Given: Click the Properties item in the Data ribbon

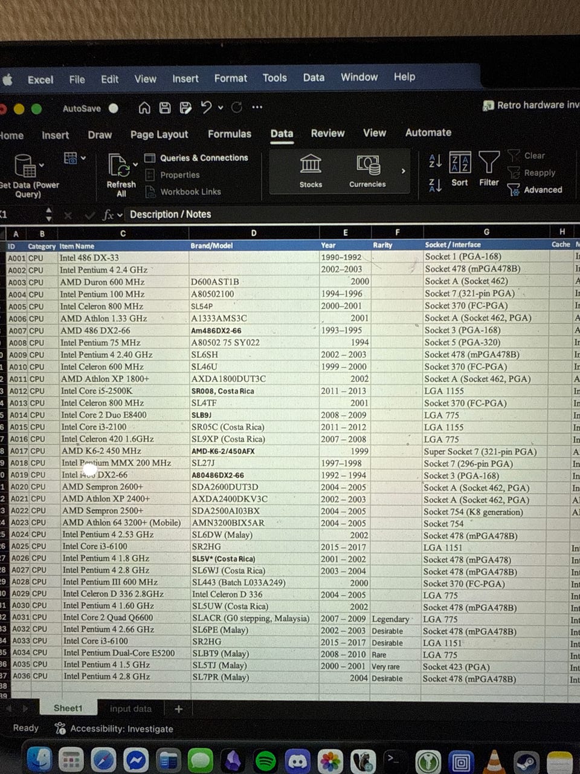Looking at the screenshot, I should pyautogui.click(x=173, y=175).
